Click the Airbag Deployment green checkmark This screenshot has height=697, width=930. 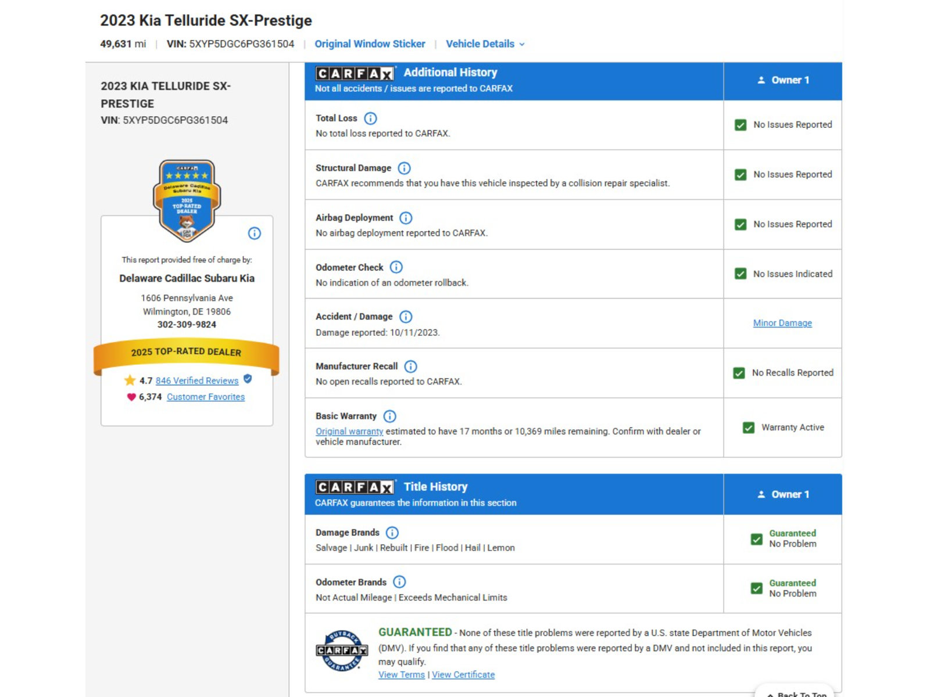pos(741,225)
